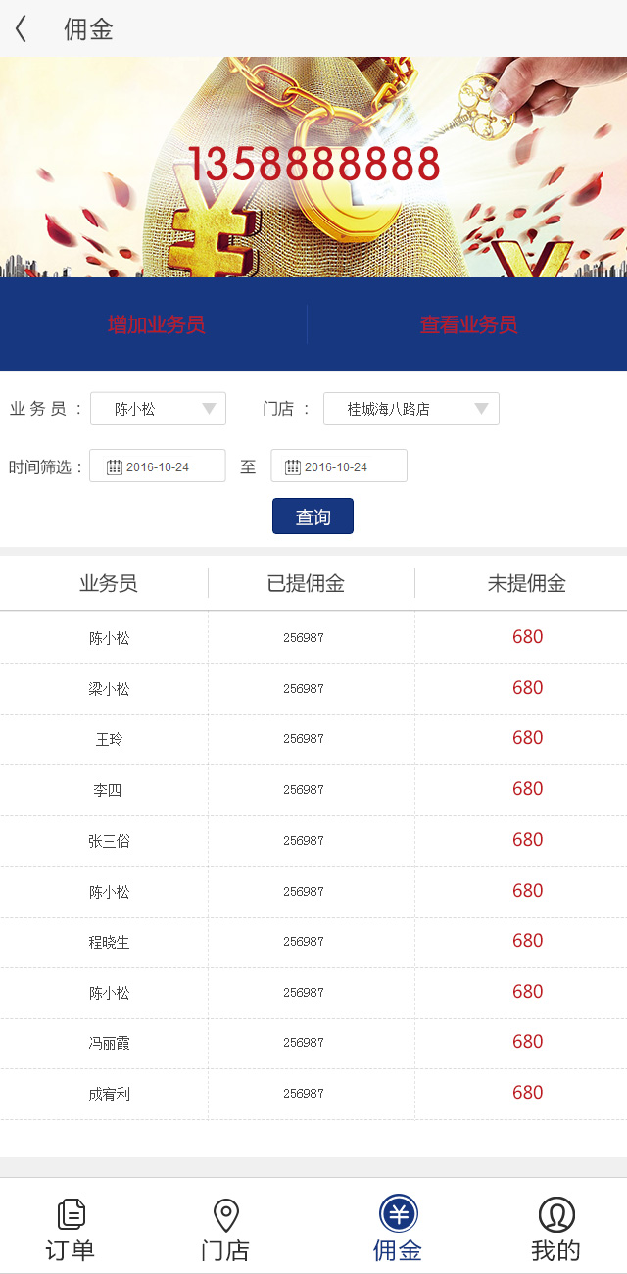Open the 订单 orders tab icon
This screenshot has height=1274, width=627.
coord(71,1214)
